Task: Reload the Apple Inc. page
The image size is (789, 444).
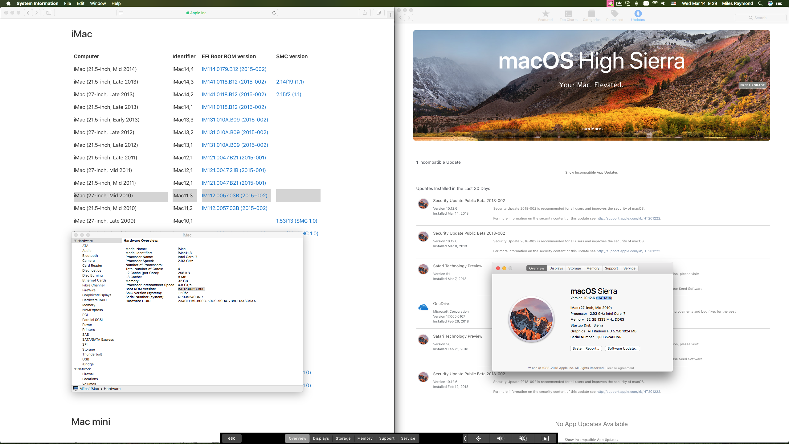Action: tap(274, 13)
